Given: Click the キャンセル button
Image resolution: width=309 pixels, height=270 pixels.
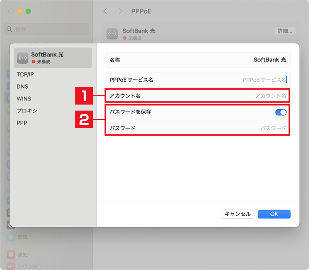Looking at the screenshot, I should [237, 214].
